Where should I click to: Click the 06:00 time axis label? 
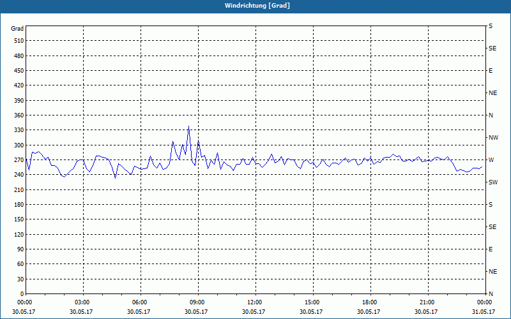(x=139, y=302)
